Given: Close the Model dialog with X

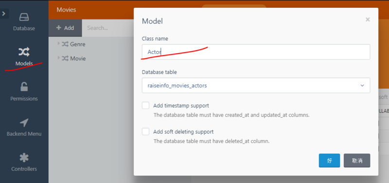Looking at the screenshot, I should coord(368,19).
